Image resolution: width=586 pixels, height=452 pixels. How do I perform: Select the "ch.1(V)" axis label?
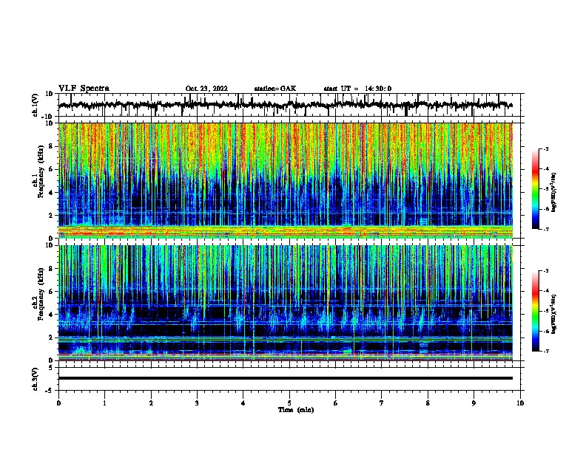click(36, 105)
